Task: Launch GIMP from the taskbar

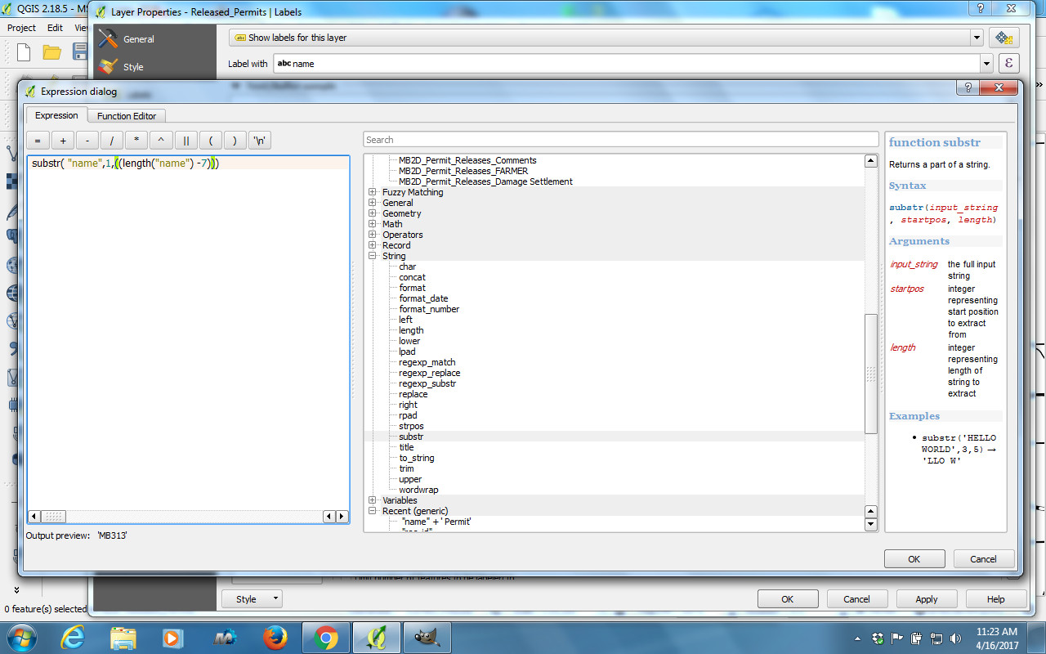Action: click(x=427, y=637)
